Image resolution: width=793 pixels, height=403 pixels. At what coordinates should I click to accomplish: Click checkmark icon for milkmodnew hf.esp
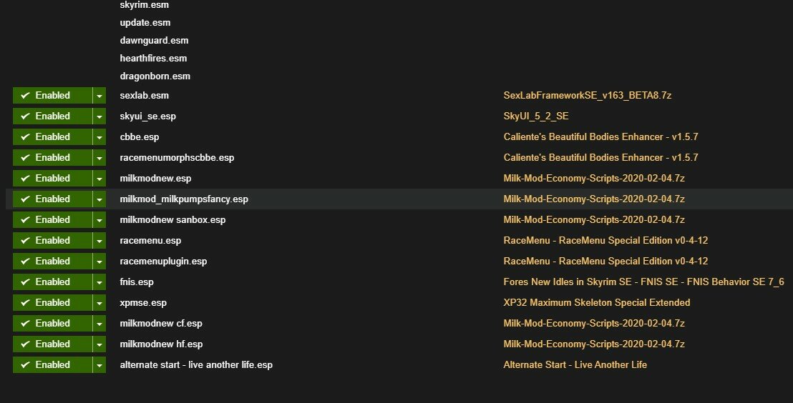pos(25,344)
